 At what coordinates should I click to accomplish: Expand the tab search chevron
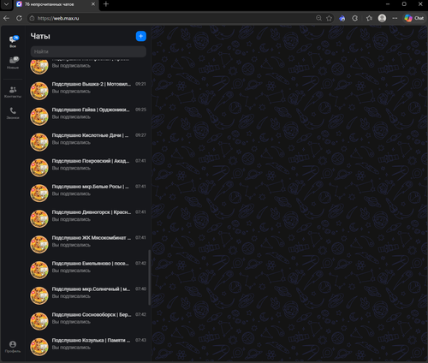(6, 4)
